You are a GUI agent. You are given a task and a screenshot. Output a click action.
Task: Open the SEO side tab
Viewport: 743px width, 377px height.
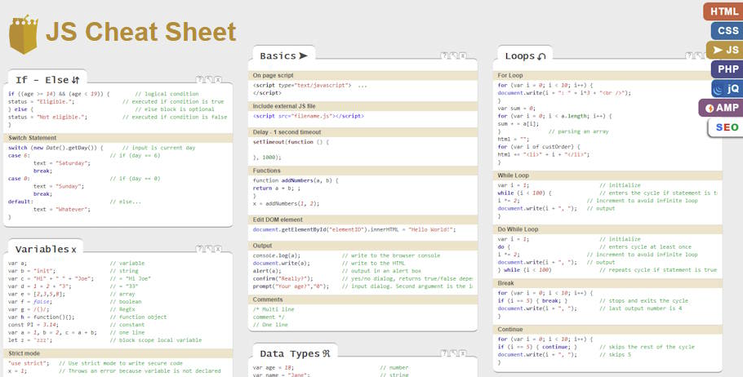[x=725, y=127]
